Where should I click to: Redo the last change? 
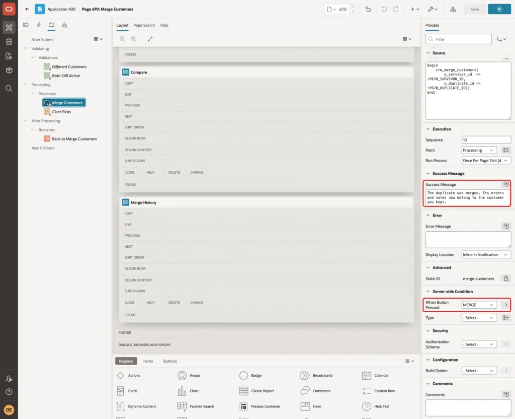395,9
